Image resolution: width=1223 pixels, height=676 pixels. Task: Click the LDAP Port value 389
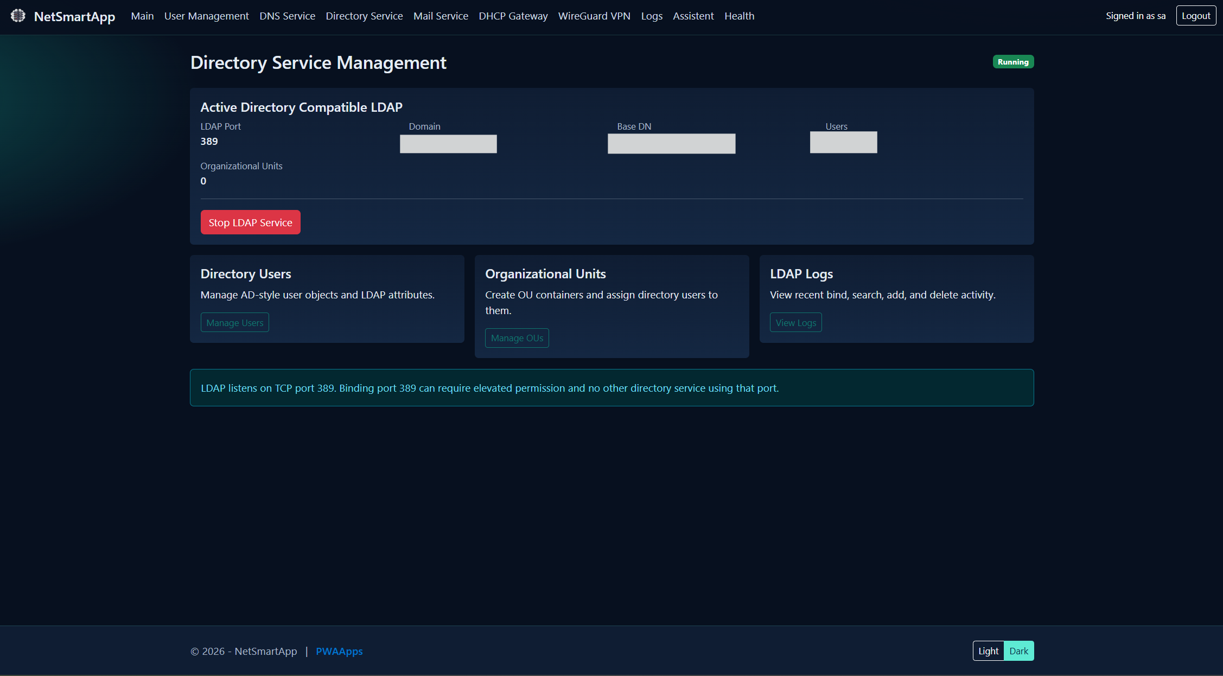[209, 142]
